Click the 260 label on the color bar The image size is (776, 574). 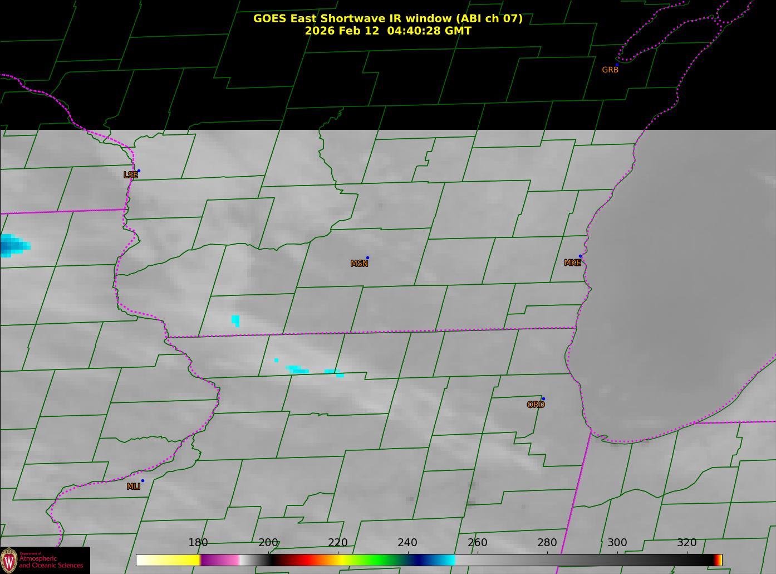coord(478,542)
